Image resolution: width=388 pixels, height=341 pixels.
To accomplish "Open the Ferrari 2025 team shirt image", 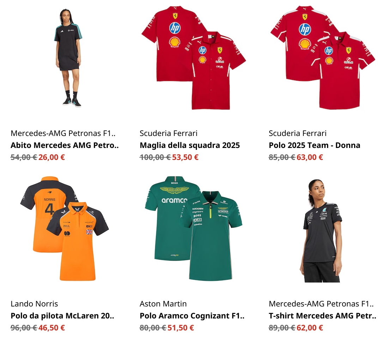I will click(x=194, y=58).
